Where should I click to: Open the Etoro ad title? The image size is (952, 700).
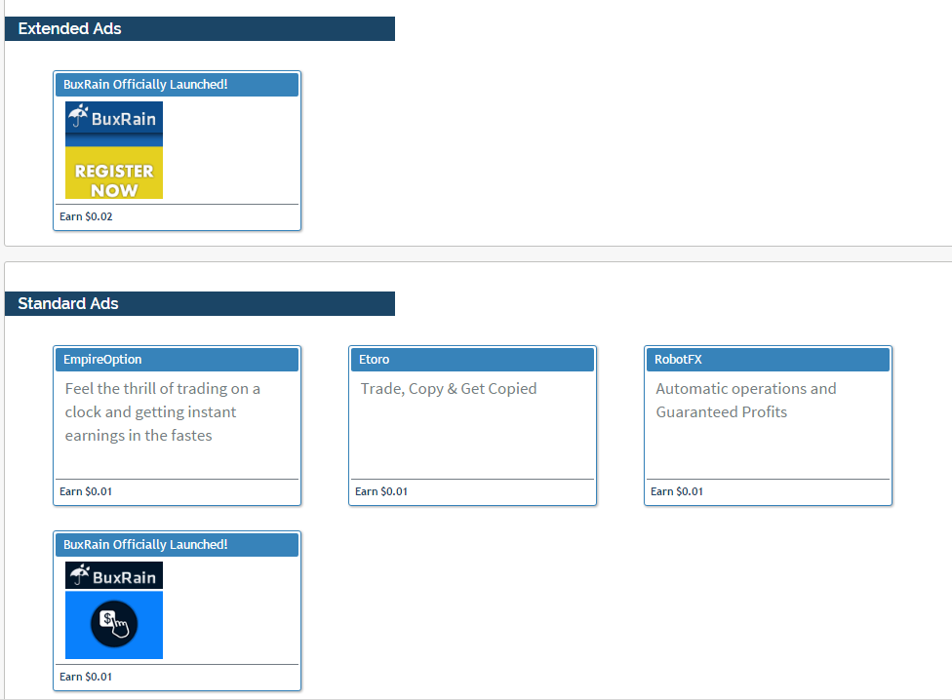[x=374, y=359]
